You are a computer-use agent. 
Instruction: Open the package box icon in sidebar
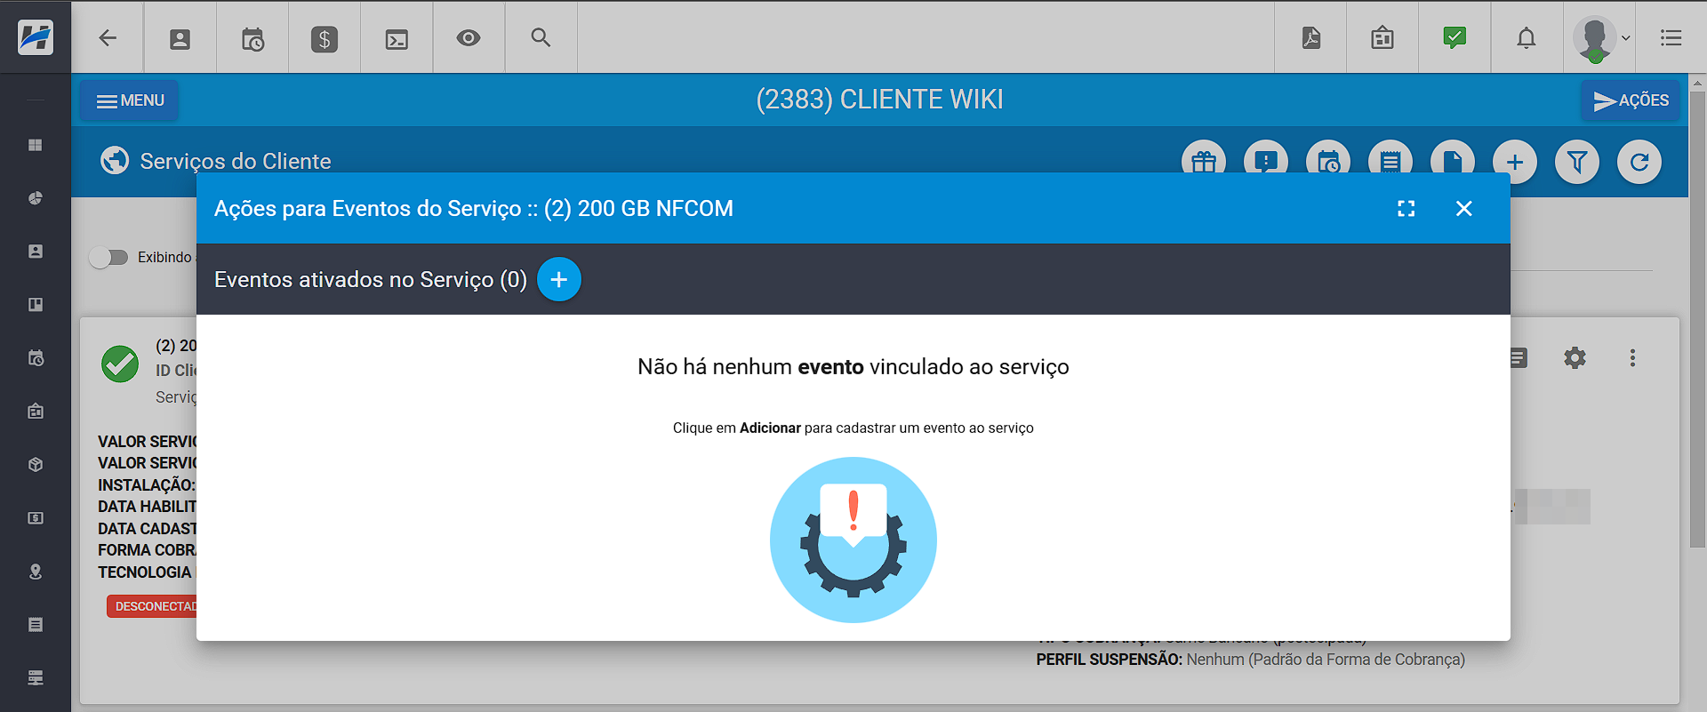(36, 465)
